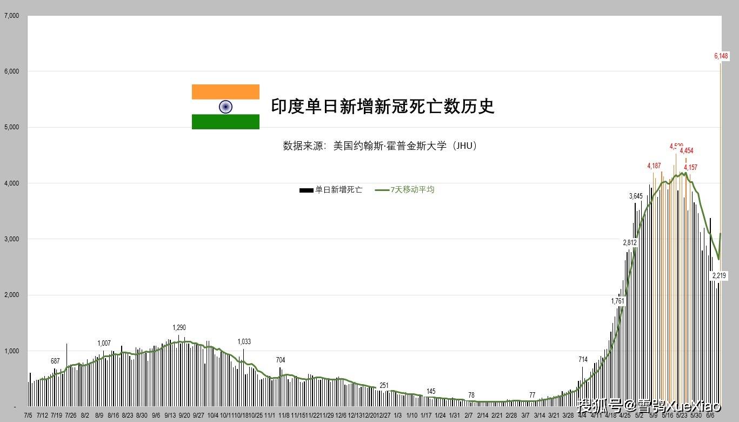Click the 4,000 y-axis label
The height and width of the screenshot is (422, 739).
tap(11, 183)
